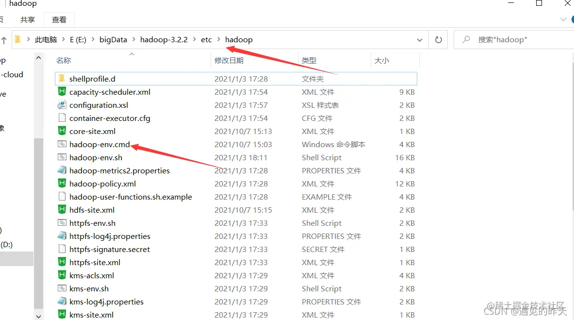Click the hadoop-env.sh script icon
Image resolution: width=574 pixels, height=320 pixels.
(x=62, y=157)
